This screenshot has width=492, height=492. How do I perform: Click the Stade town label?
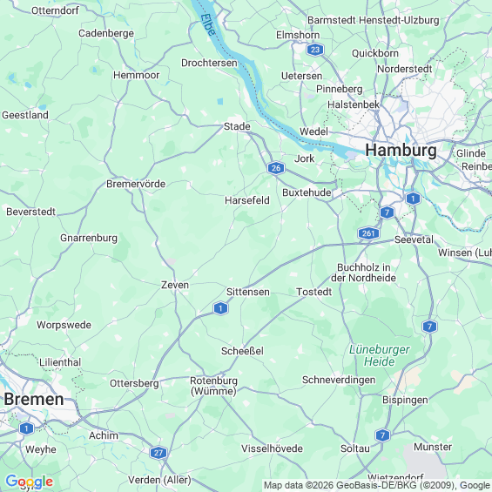point(237,126)
